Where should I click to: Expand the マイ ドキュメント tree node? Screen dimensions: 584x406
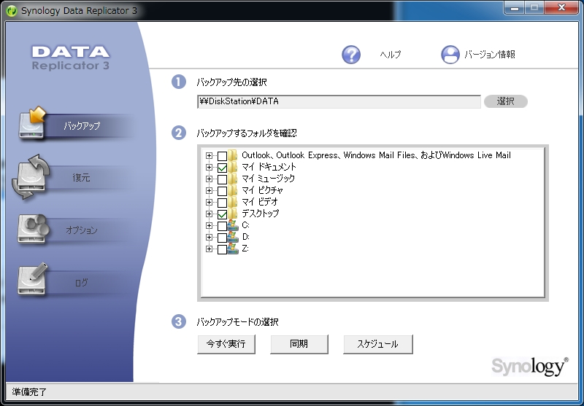209,168
